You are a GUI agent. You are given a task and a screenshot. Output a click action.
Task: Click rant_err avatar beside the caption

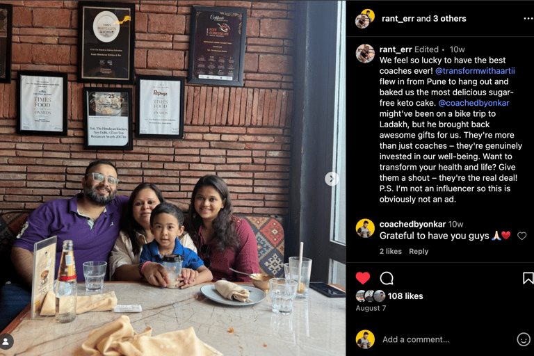tap(365, 54)
